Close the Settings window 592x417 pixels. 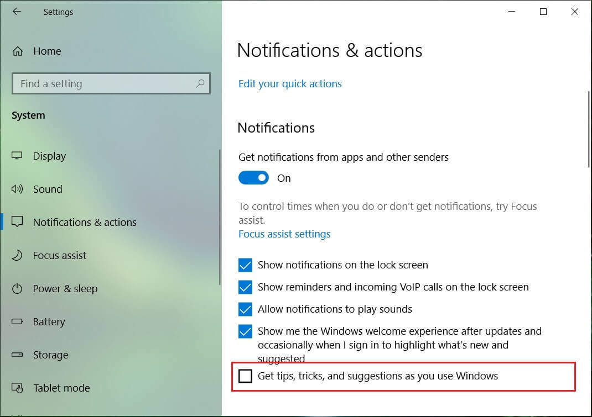point(575,12)
